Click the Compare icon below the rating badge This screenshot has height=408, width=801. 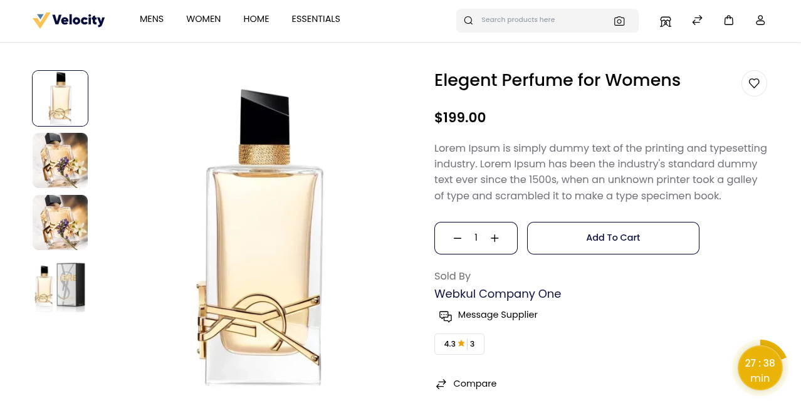(440, 384)
